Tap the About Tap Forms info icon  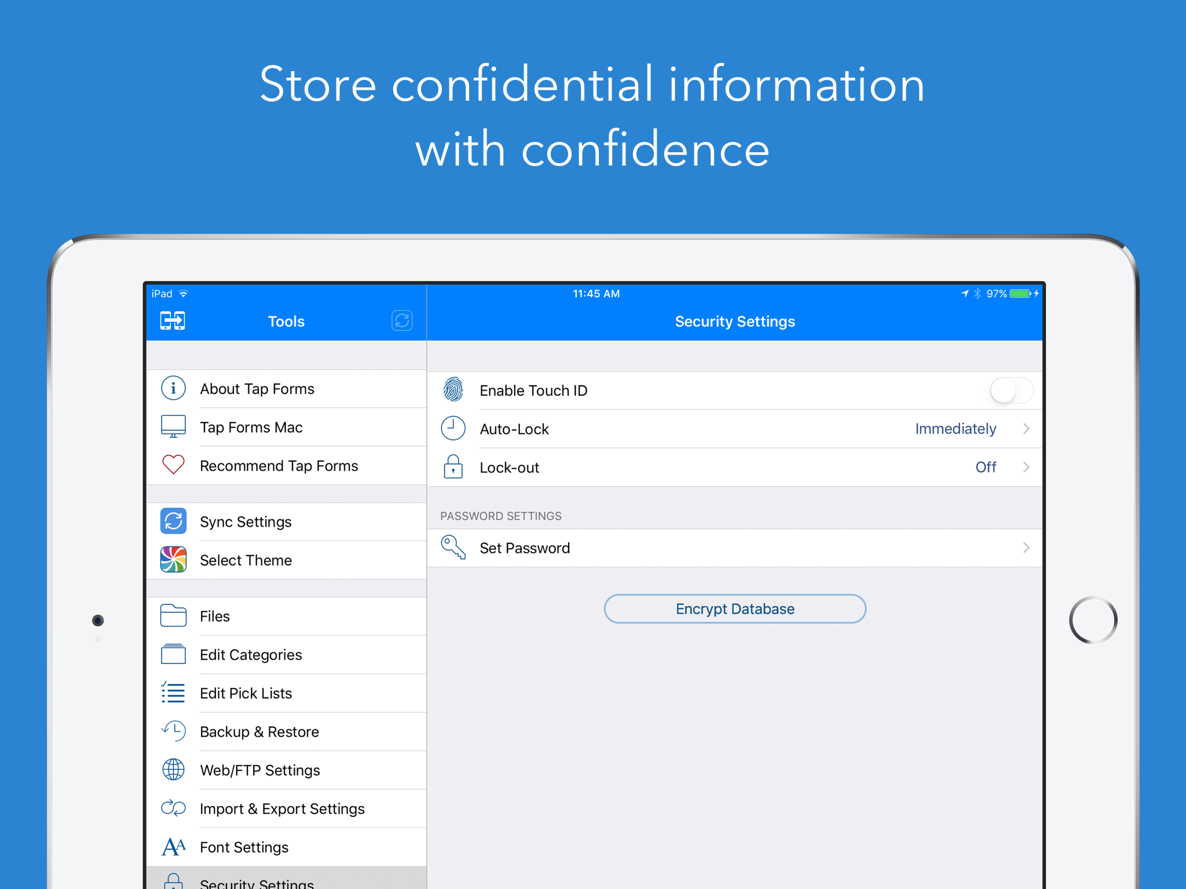173,388
